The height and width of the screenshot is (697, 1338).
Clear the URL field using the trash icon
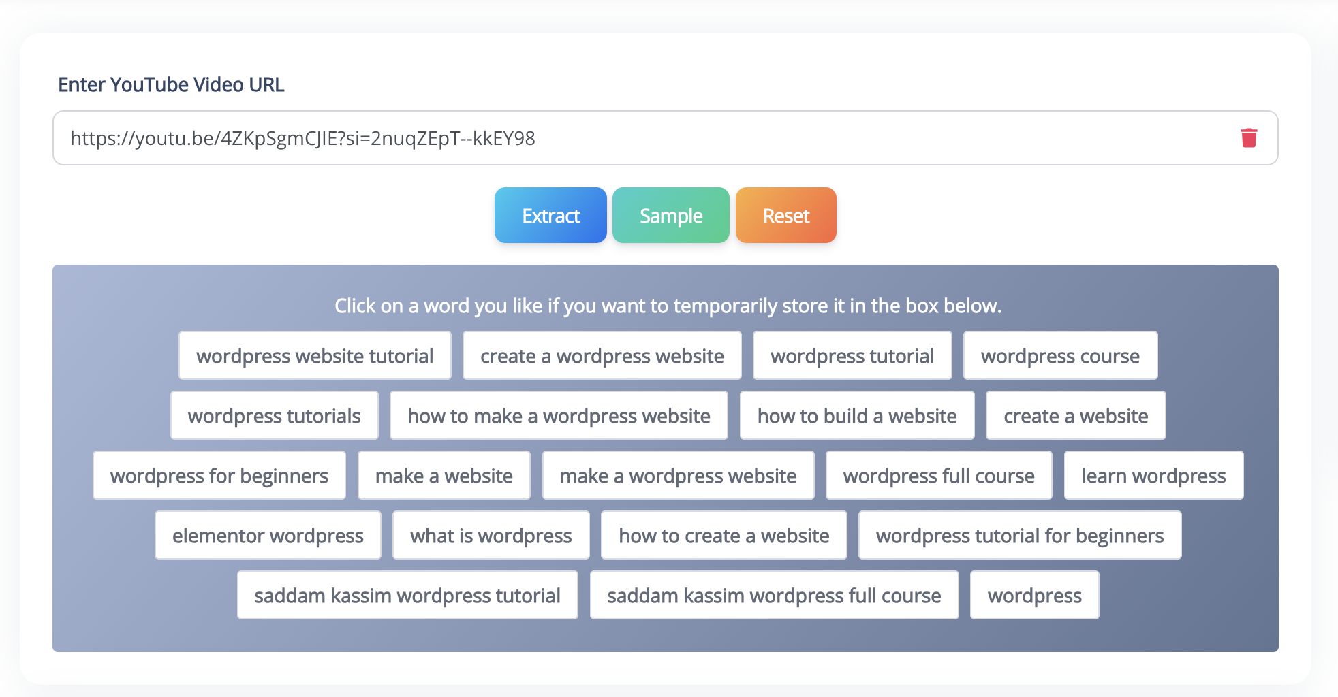pos(1249,137)
